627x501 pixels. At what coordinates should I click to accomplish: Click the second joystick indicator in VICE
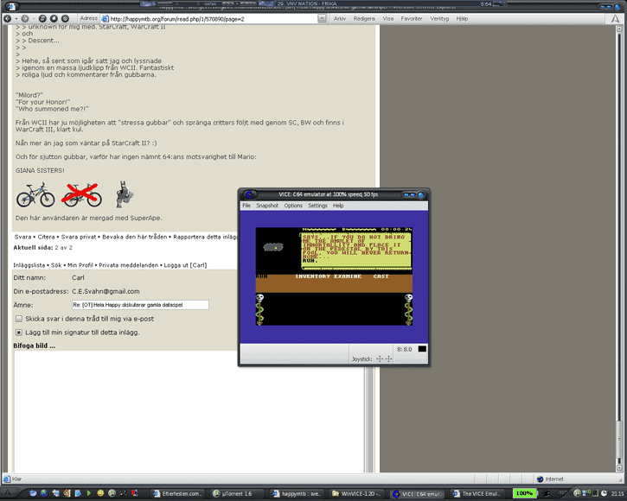(388, 358)
